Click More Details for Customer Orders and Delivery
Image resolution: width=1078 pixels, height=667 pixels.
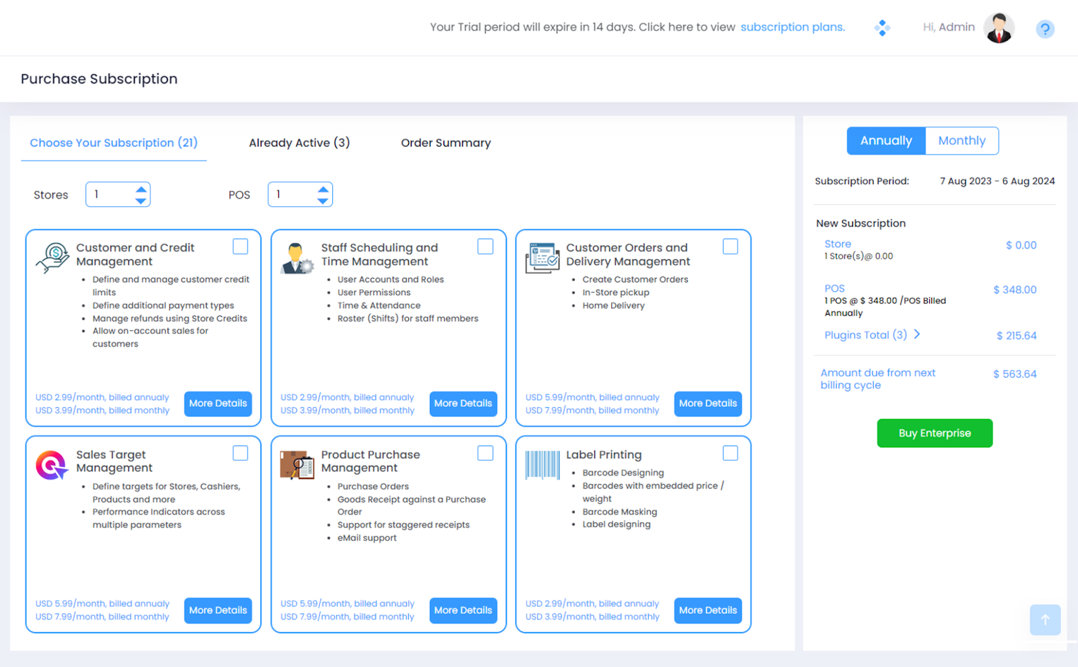pos(707,404)
